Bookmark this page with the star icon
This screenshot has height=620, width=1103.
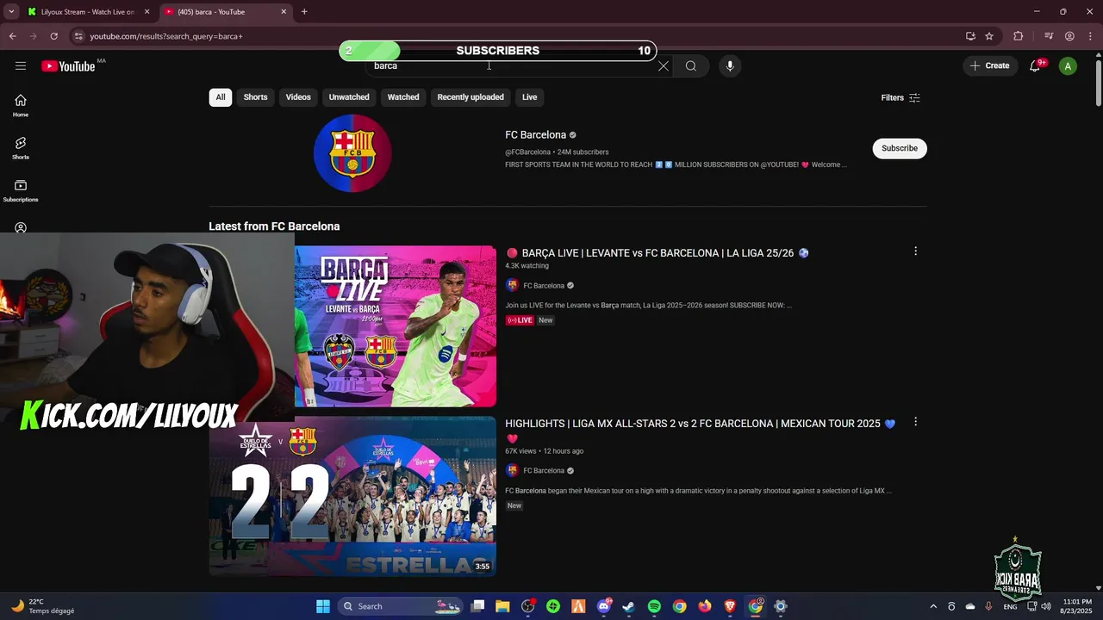click(x=989, y=36)
